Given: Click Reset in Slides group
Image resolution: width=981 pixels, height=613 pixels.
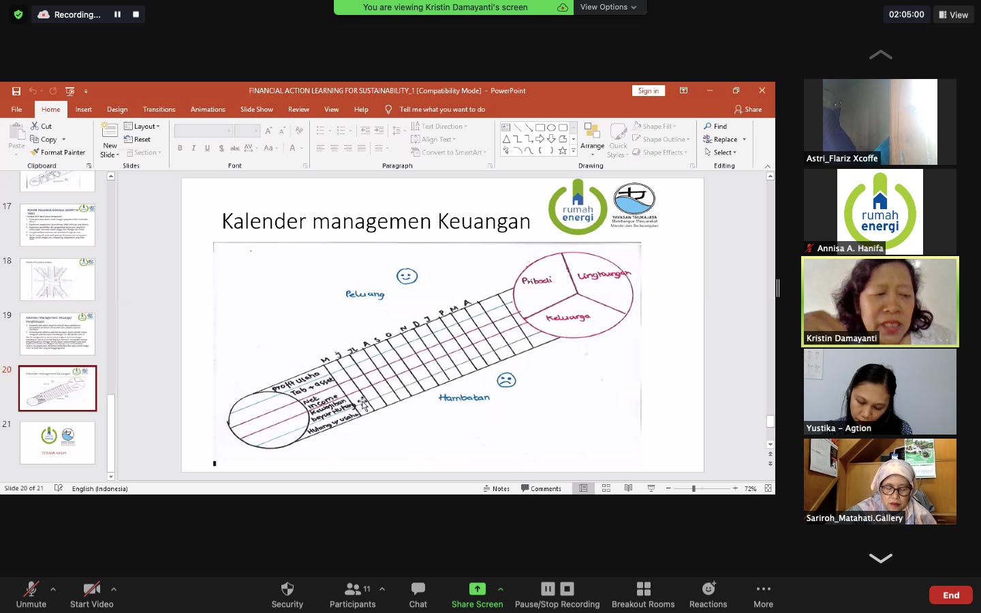Looking at the screenshot, I should pos(138,140).
